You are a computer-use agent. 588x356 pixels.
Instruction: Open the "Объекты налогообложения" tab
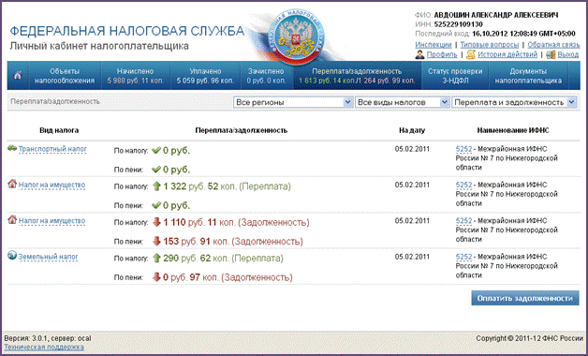pos(65,76)
